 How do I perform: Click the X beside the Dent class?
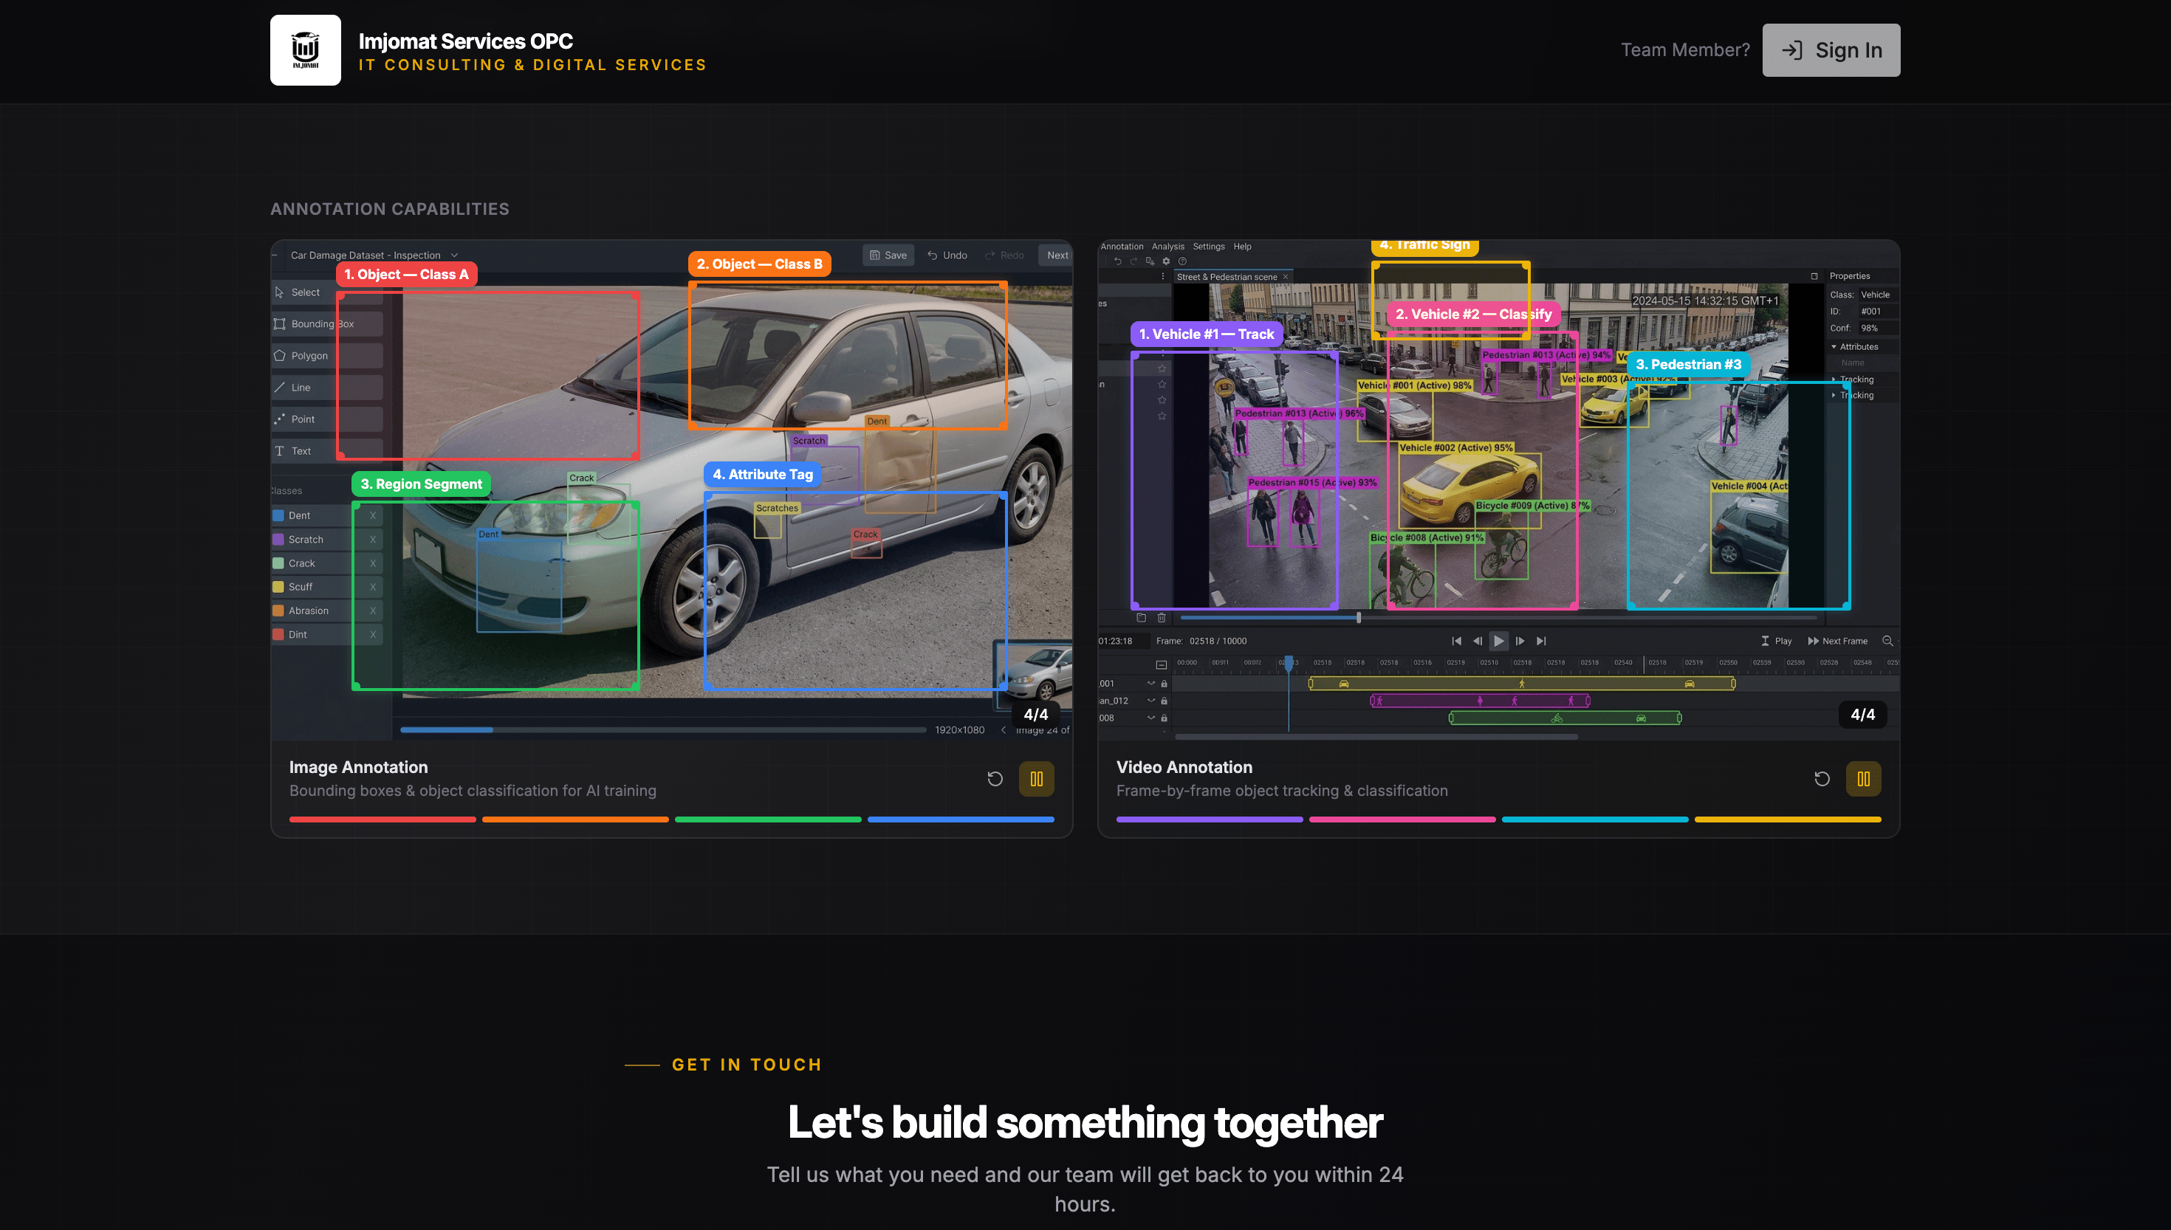point(372,515)
